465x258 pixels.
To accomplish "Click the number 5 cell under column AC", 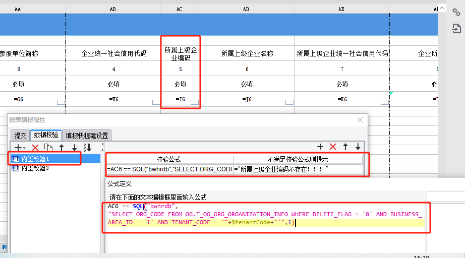I will tap(180, 69).
